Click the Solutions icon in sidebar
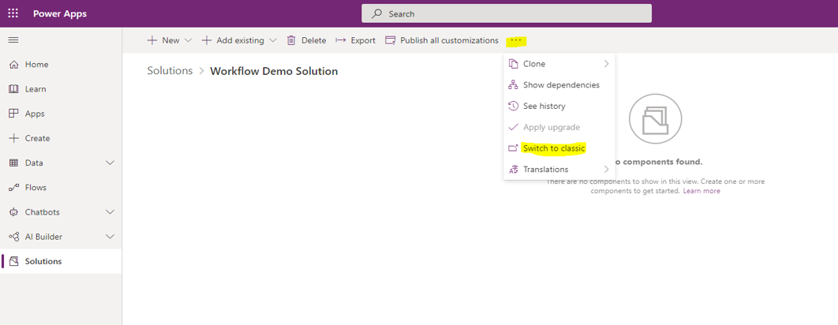Viewport: 838px width, 325px height. 14,261
